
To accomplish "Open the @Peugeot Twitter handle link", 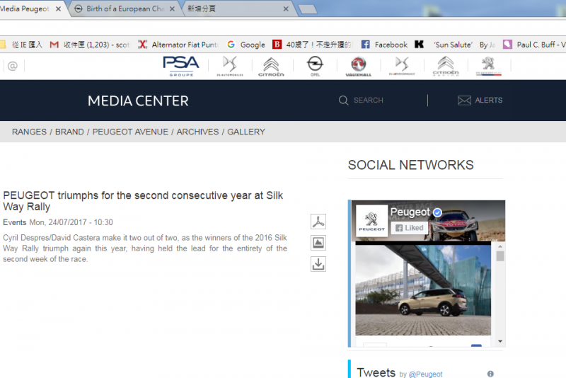I will 425,374.
